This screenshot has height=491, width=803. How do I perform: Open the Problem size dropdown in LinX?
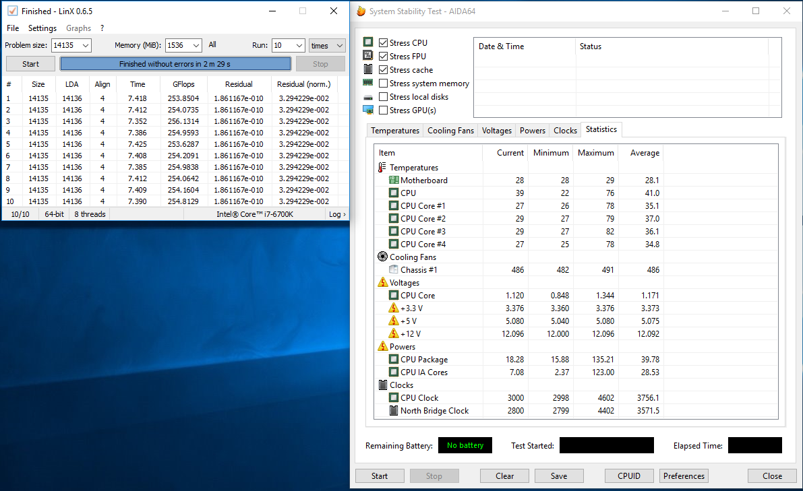tap(86, 46)
